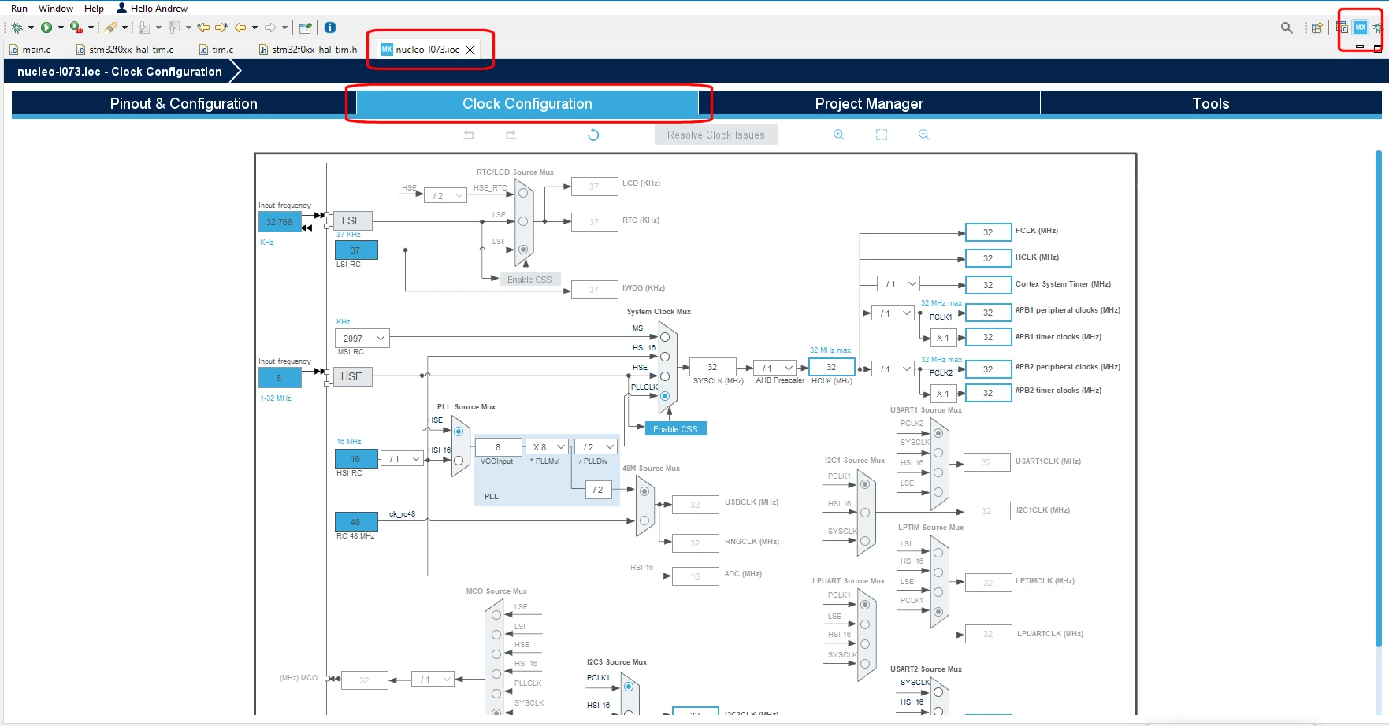The height and width of the screenshot is (726, 1389).
Task: Click the blue Enable CSS button
Action: (675, 429)
